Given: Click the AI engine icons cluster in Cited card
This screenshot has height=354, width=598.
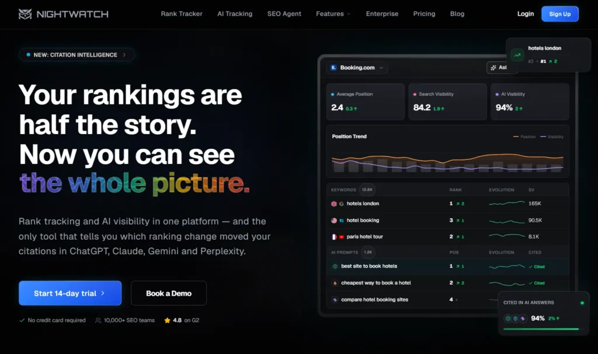Looking at the screenshot, I should pyautogui.click(x=515, y=318).
